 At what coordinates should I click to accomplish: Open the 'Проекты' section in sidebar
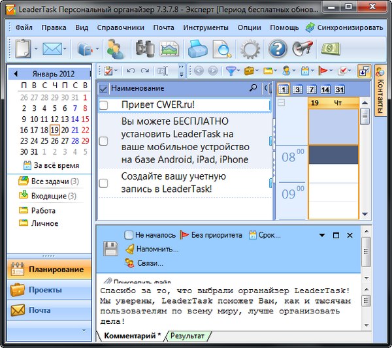pyautogui.click(x=46, y=290)
